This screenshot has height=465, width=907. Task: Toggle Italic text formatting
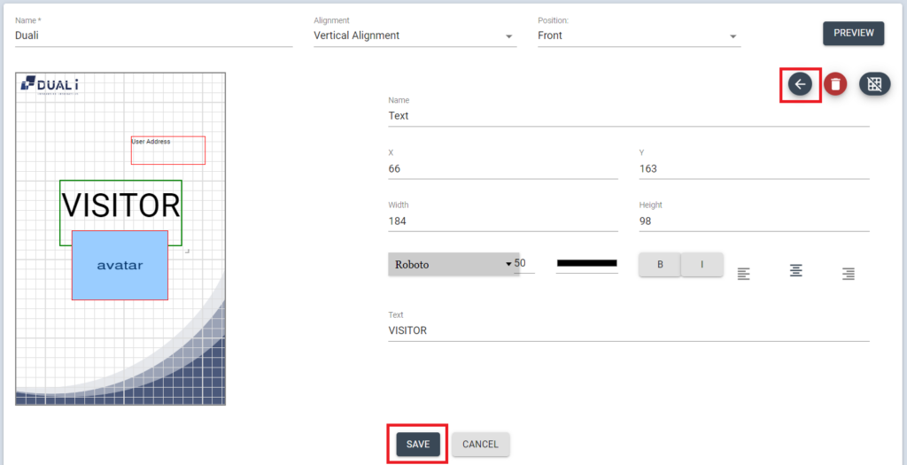coord(702,264)
